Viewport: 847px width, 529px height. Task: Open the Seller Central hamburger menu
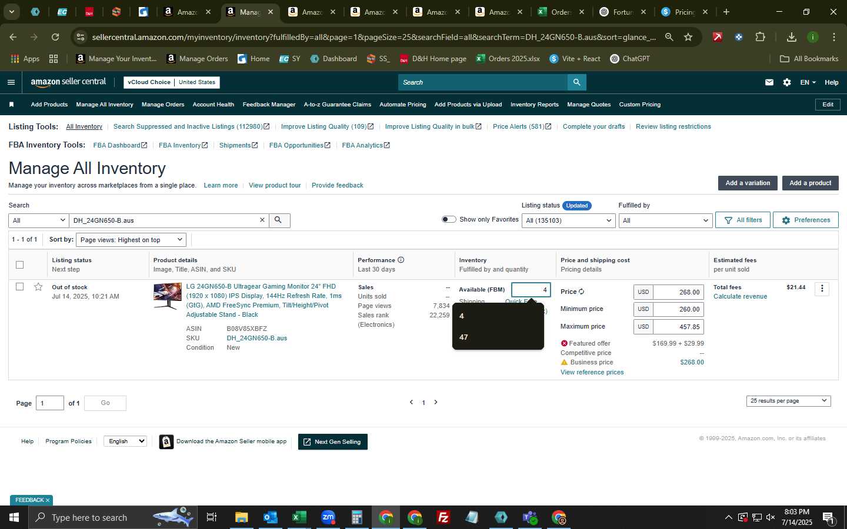pos(11,82)
